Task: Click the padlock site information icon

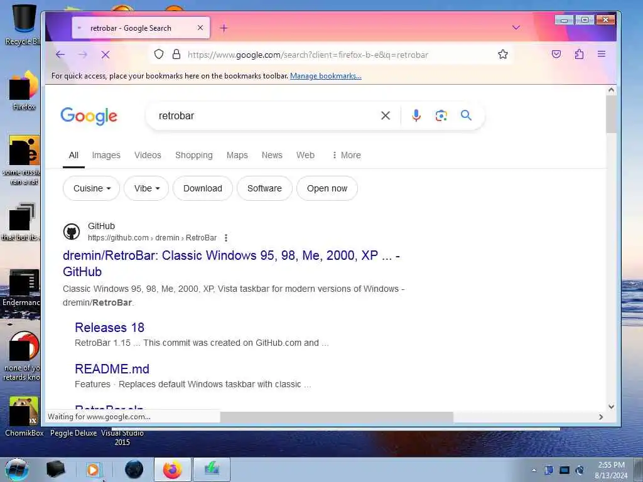Action: point(176,54)
